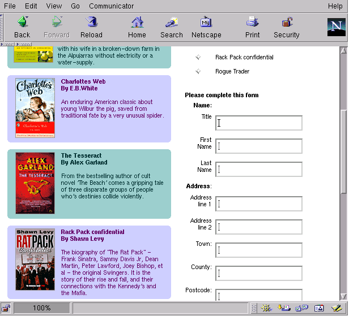Go back with the Back toolbar icon
349x316 pixels.
tap(22, 22)
